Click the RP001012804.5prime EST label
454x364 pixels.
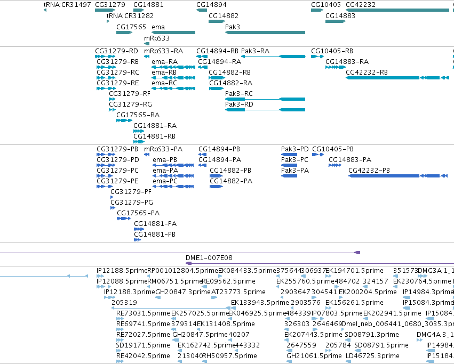182,271
